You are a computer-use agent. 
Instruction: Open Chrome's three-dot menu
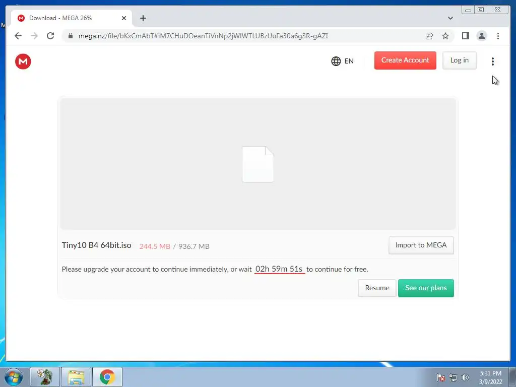498,36
